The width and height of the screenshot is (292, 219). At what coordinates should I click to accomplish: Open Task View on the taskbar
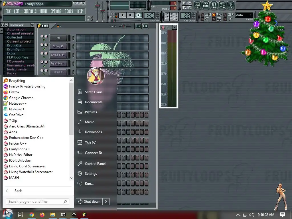coord(21,215)
